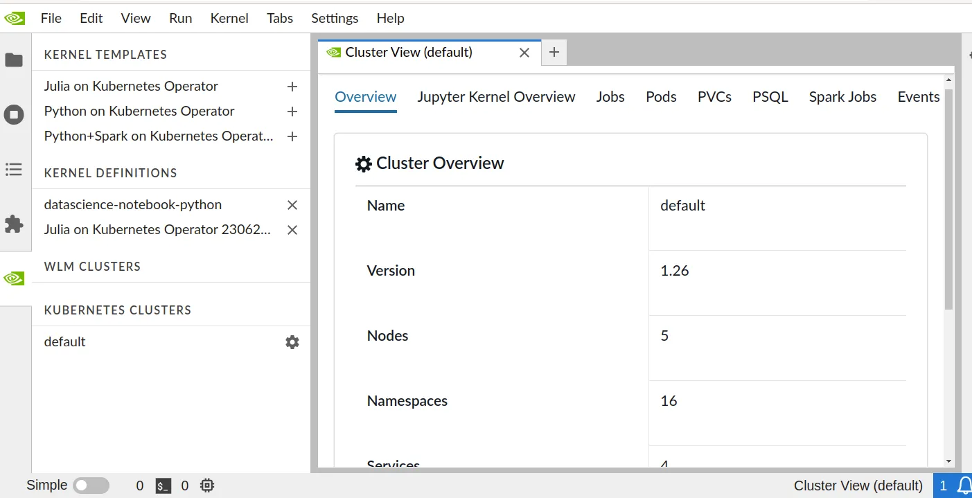Switch to the Events tab
The height and width of the screenshot is (498, 972).
pos(919,97)
